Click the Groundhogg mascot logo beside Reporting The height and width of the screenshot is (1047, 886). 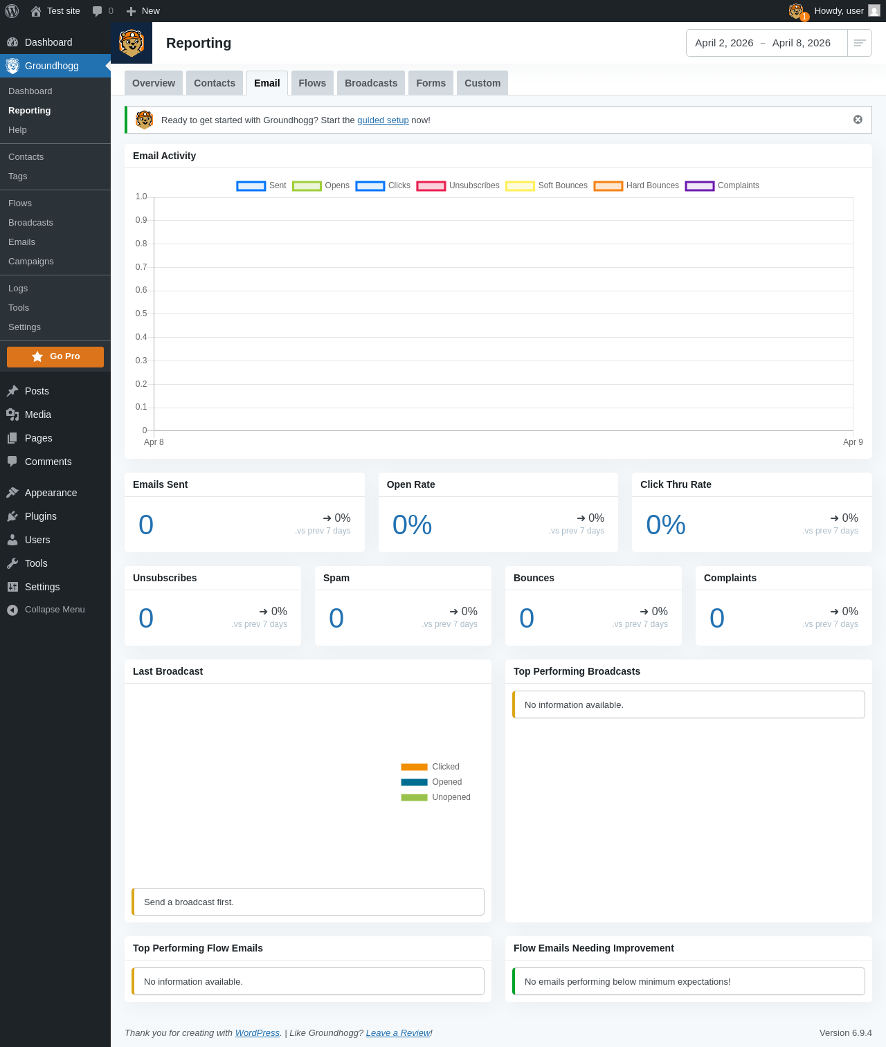click(132, 43)
